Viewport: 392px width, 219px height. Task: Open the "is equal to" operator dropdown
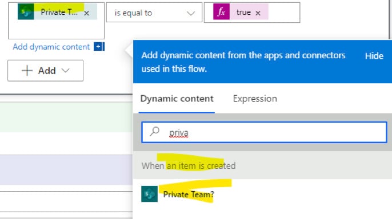154,13
